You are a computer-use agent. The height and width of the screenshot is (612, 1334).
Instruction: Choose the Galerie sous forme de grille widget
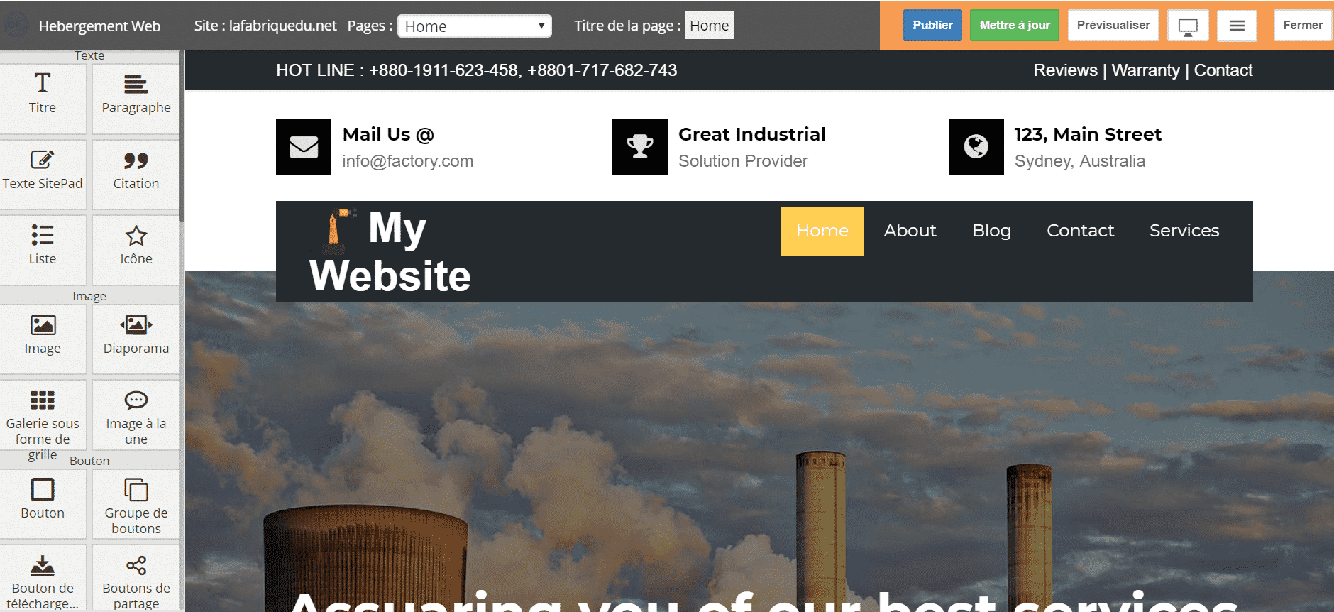click(43, 415)
